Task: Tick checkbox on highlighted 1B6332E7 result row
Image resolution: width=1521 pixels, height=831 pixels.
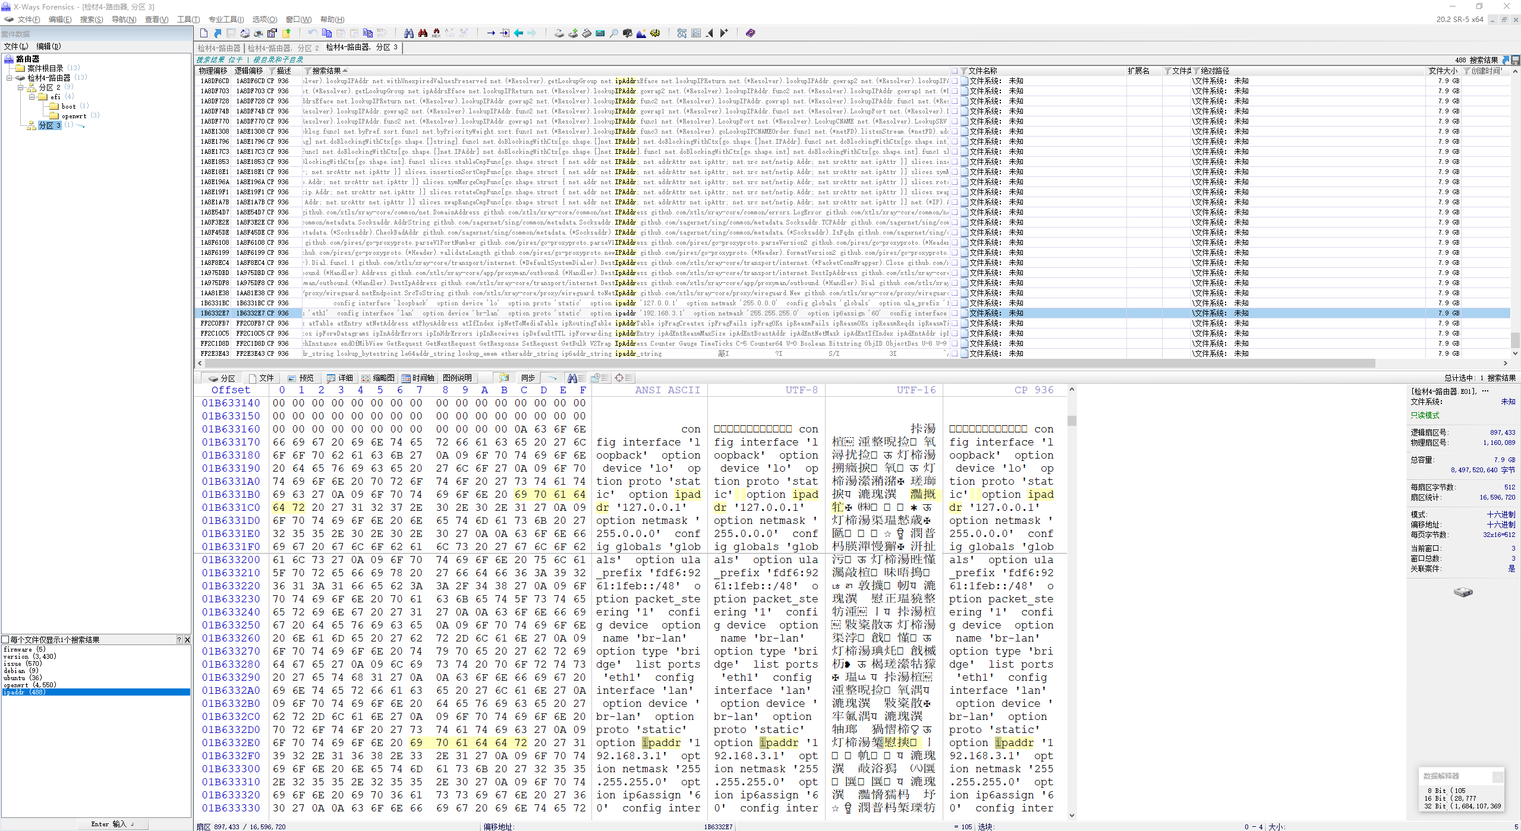Action: pos(955,313)
